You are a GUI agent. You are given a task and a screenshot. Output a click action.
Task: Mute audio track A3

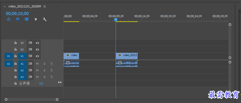(x=37, y=77)
